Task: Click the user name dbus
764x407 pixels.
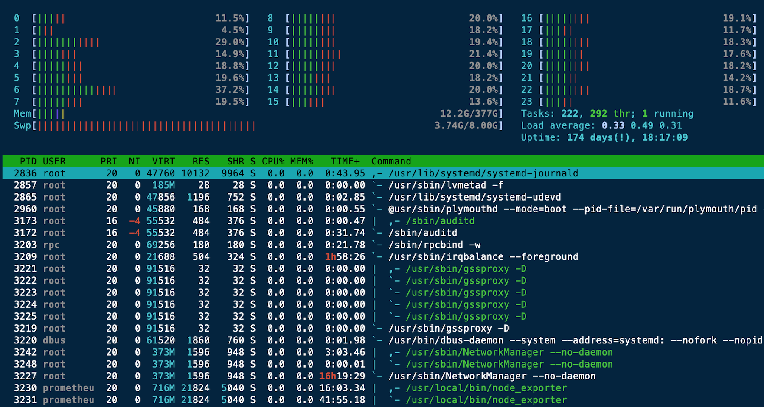Action: (x=54, y=340)
